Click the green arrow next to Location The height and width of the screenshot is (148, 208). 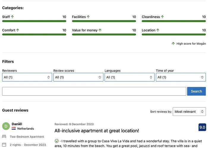[x=158, y=30]
